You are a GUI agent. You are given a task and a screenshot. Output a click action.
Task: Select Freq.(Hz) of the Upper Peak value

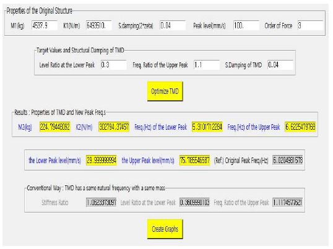[300, 127]
